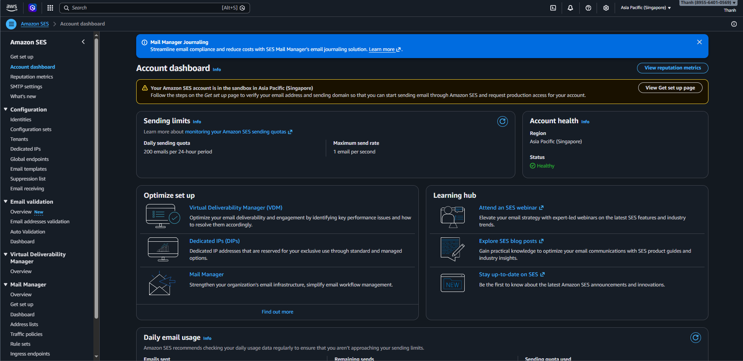Open the Asia Pacific (Singapore) region dropdown
This screenshot has width=743, height=361.
point(646,8)
